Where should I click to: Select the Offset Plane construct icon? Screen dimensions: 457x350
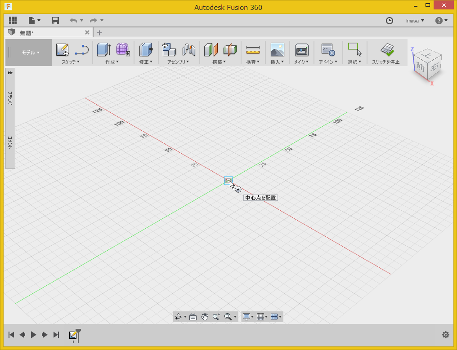pos(211,49)
